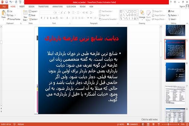Click the Zoom Out minus button
This screenshot has width=189, height=126.
pos(162,124)
